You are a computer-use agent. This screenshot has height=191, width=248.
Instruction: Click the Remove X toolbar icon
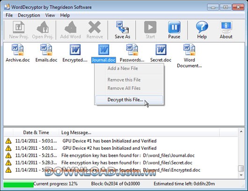click(x=95, y=27)
